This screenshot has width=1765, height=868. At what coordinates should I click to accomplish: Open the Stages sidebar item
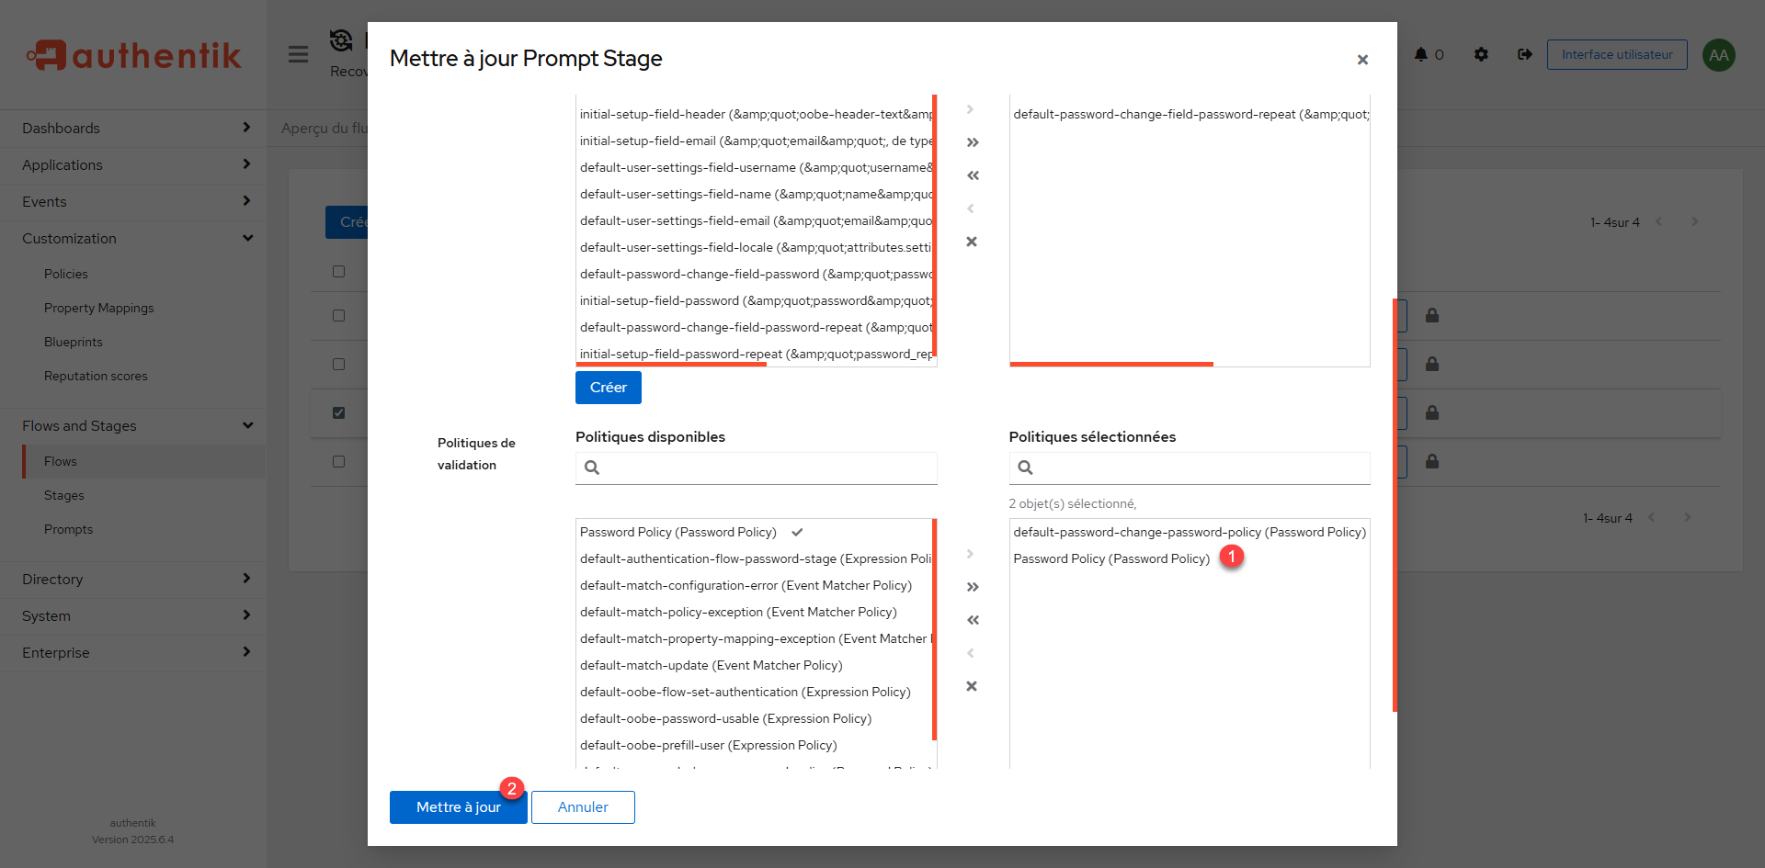click(x=64, y=495)
